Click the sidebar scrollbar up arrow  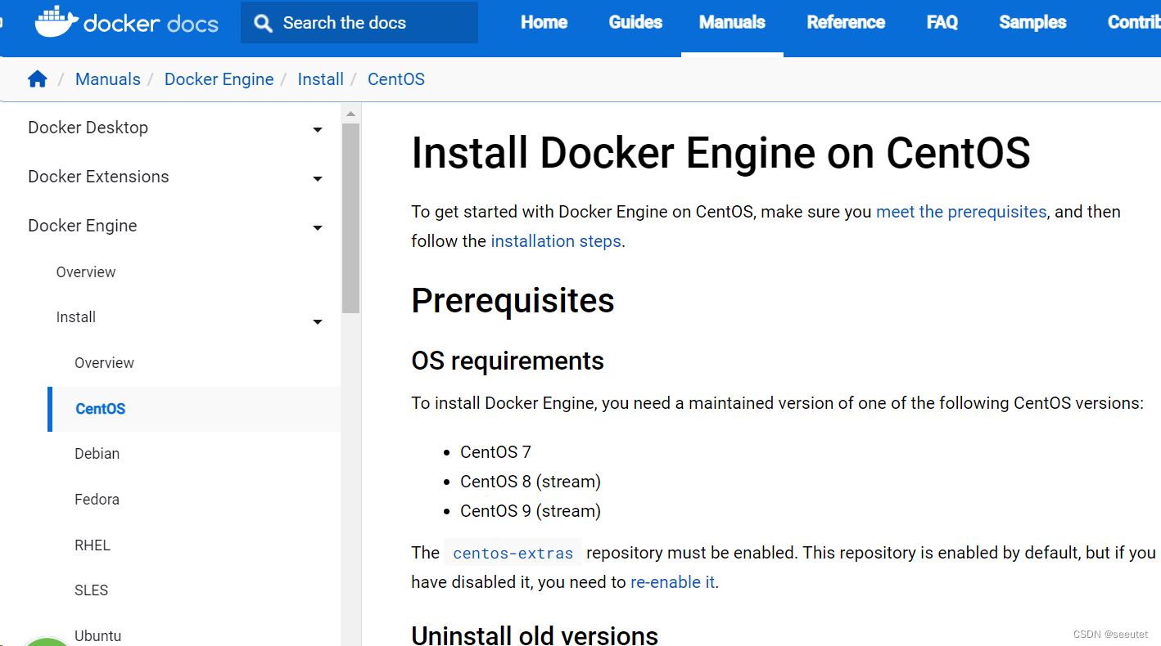(x=350, y=114)
